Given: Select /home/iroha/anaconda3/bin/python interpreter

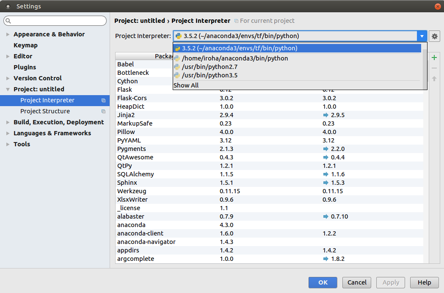Looking at the screenshot, I should [297, 58].
